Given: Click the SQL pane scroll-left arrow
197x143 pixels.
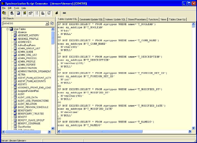Looking at the screenshot, I should point(59,131).
